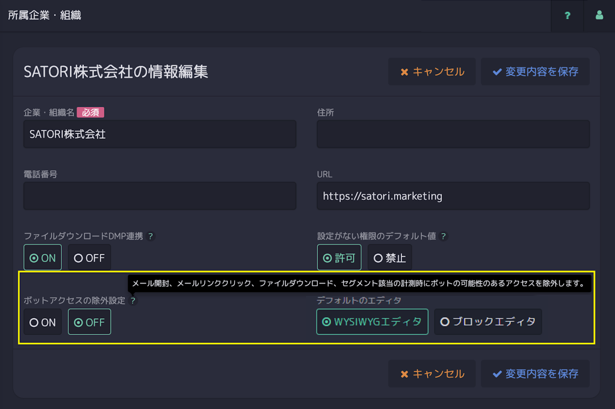Focus the 企業・組織名 input field
The height and width of the screenshot is (409, 615).
(160, 134)
